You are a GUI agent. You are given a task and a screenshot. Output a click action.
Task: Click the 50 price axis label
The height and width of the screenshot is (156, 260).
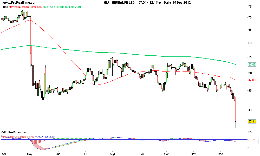250,73
